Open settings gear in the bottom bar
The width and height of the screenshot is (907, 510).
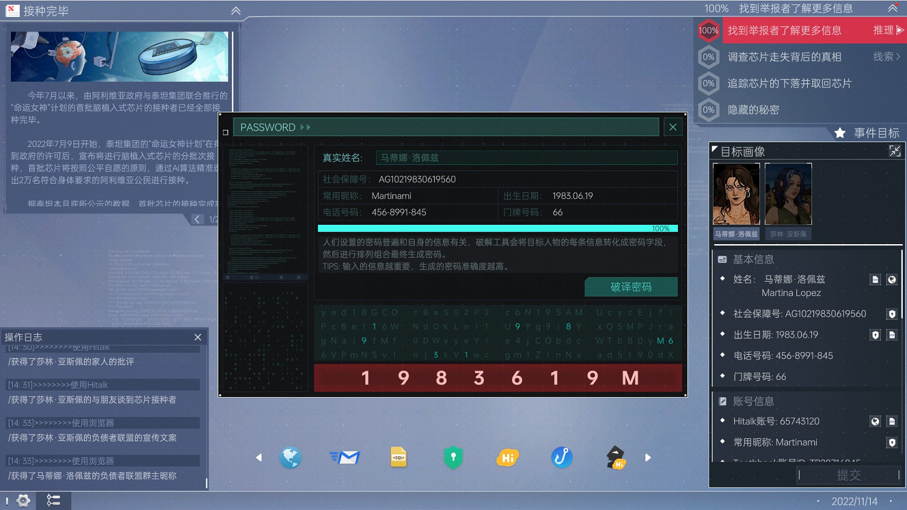23,500
